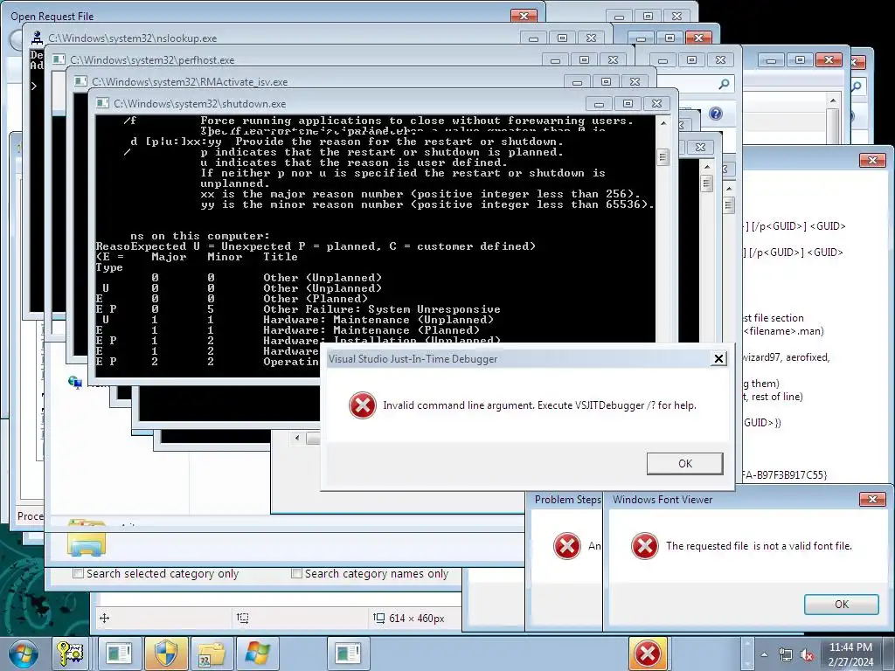Screen dimensions: 895x671
Task: Minimize the perfhost.exe window
Action: click(555, 60)
